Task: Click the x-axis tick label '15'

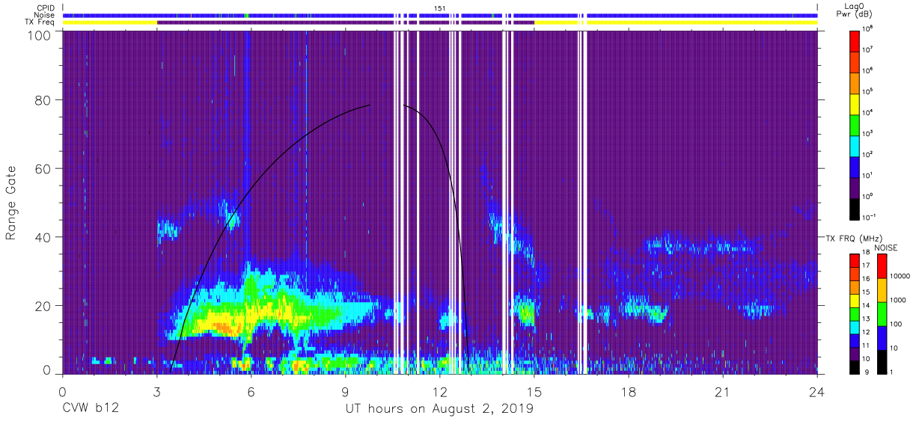Action: (534, 392)
